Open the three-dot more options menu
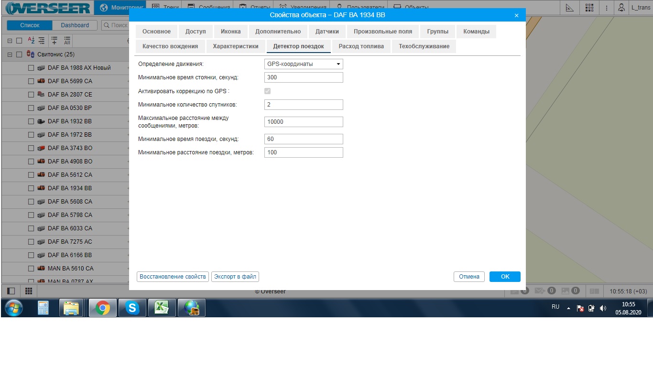Image resolution: width=653 pixels, height=367 pixels. tap(607, 8)
